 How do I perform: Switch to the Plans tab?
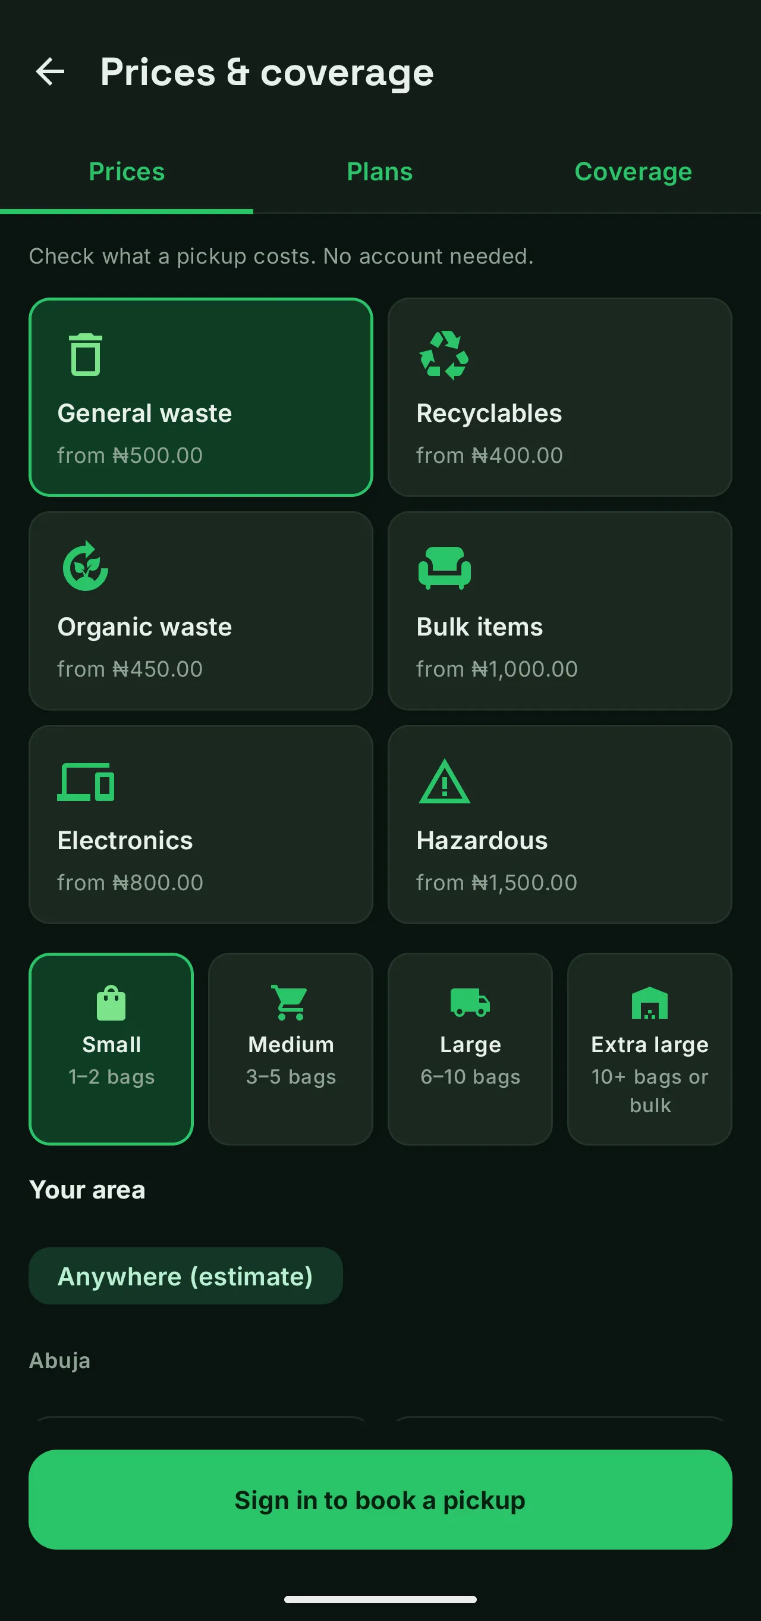click(380, 172)
